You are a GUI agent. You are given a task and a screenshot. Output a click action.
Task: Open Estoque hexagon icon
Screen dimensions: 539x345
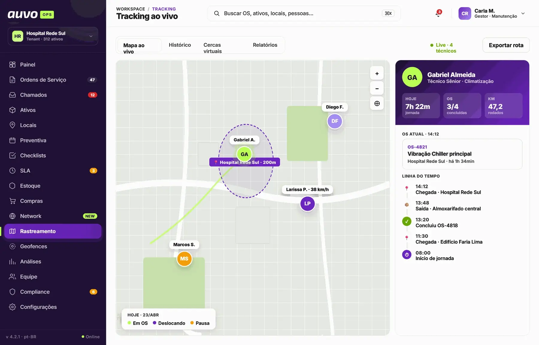point(12,186)
